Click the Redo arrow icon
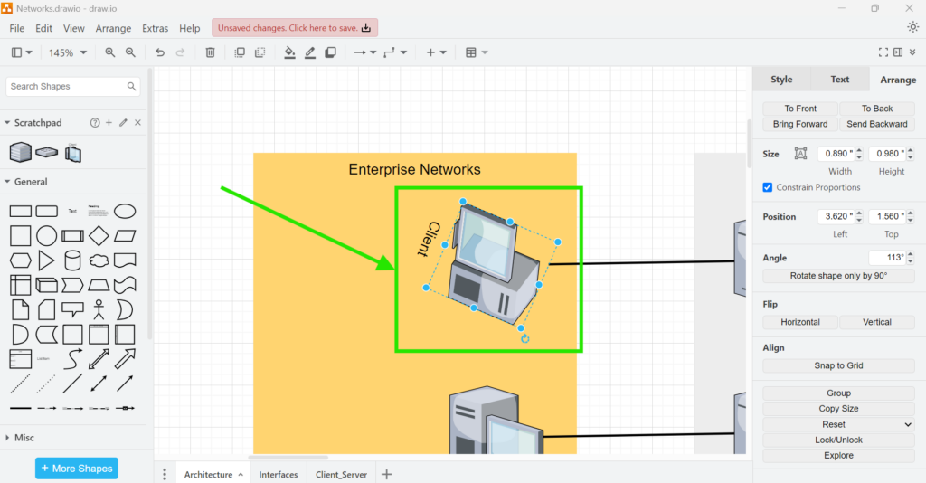 tap(180, 52)
